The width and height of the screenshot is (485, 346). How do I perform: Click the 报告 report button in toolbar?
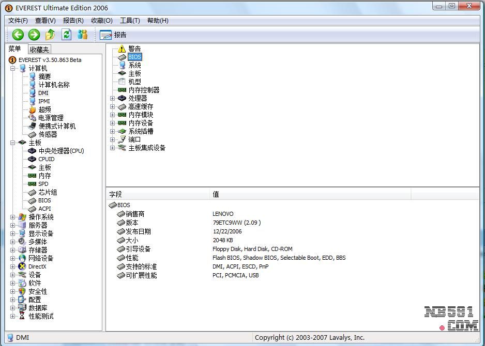click(113, 35)
